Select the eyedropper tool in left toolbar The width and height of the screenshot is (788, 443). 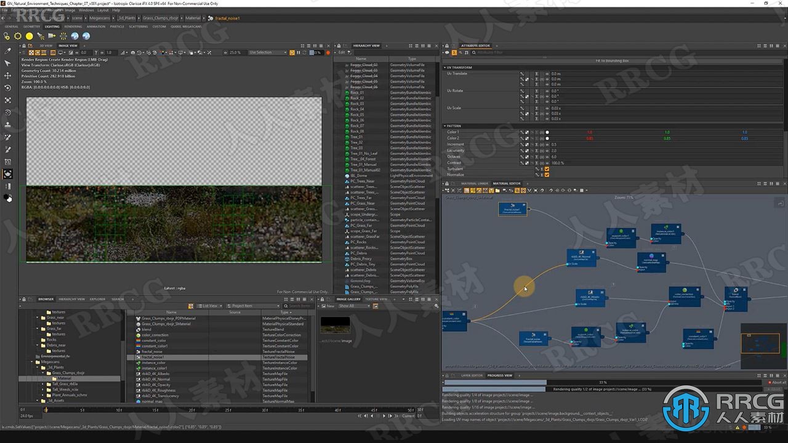[8, 51]
